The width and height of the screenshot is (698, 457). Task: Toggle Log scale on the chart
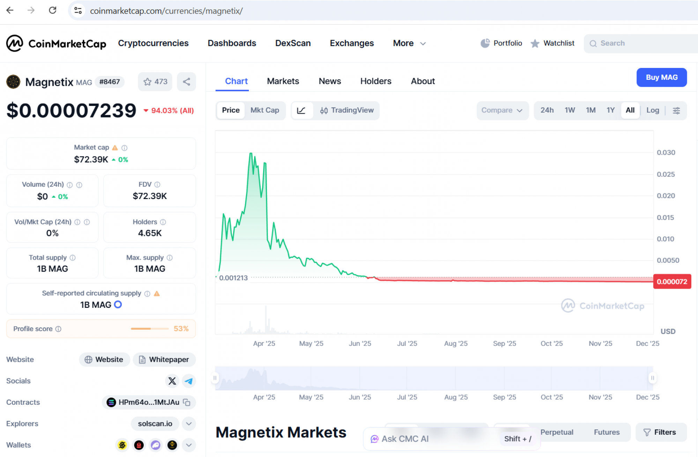652,110
